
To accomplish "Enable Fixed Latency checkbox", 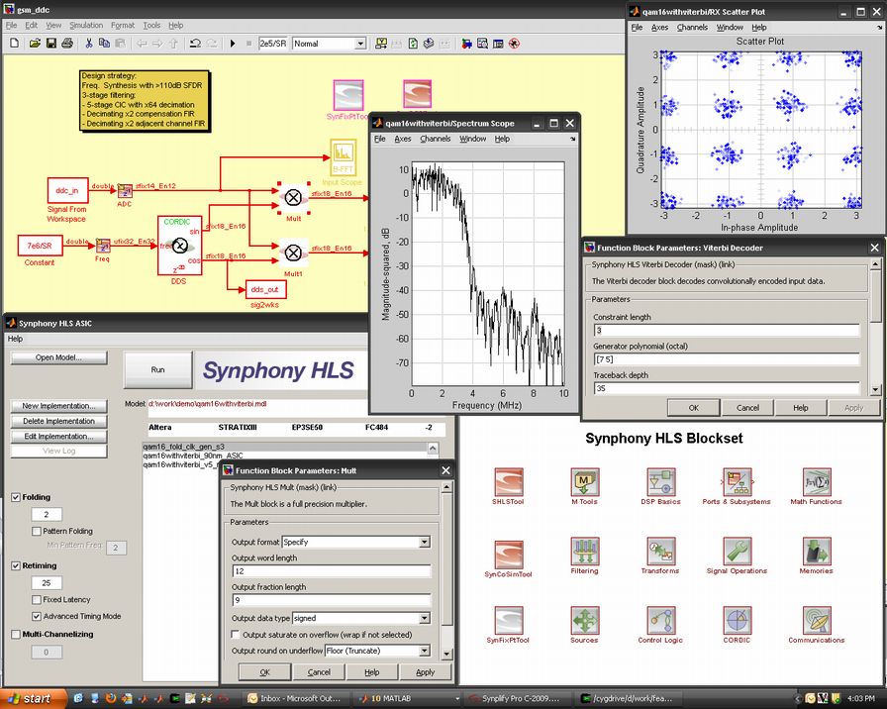I will tap(37, 600).
